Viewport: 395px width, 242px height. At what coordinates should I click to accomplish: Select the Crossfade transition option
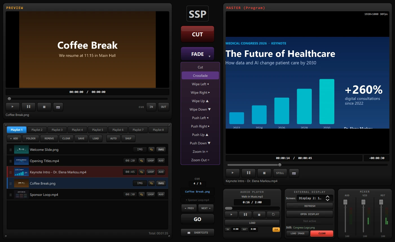pyautogui.click(x=200, y=76)
